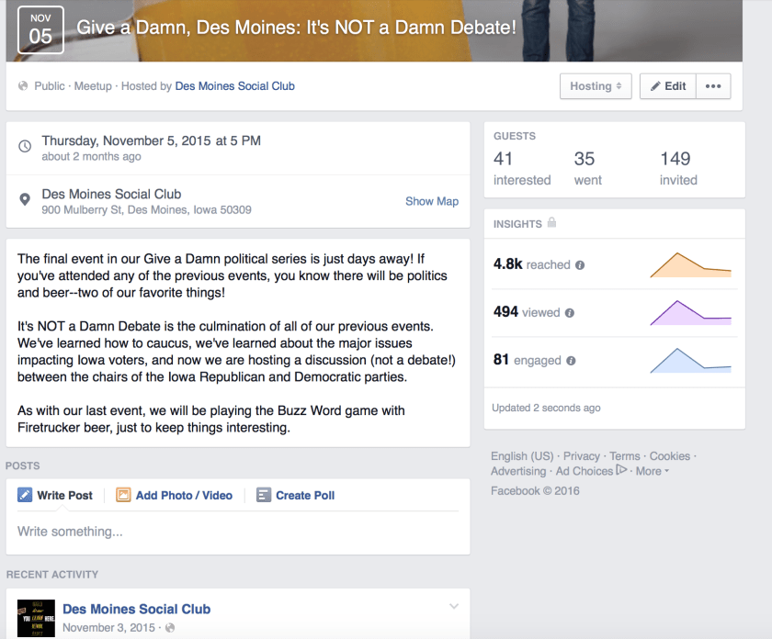Click the info icon next to engaged

[x=572, y=361]
